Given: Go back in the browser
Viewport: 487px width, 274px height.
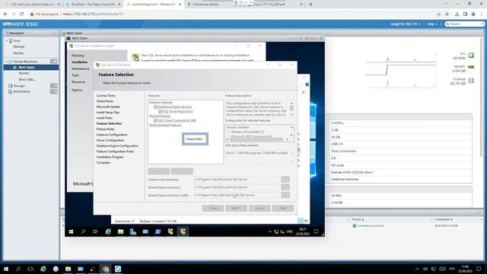Looking at the screenshot, I should [x=5, y=14].
